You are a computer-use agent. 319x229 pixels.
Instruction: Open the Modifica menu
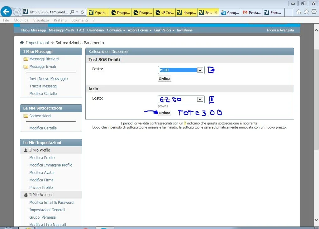[x=21, y=20]
